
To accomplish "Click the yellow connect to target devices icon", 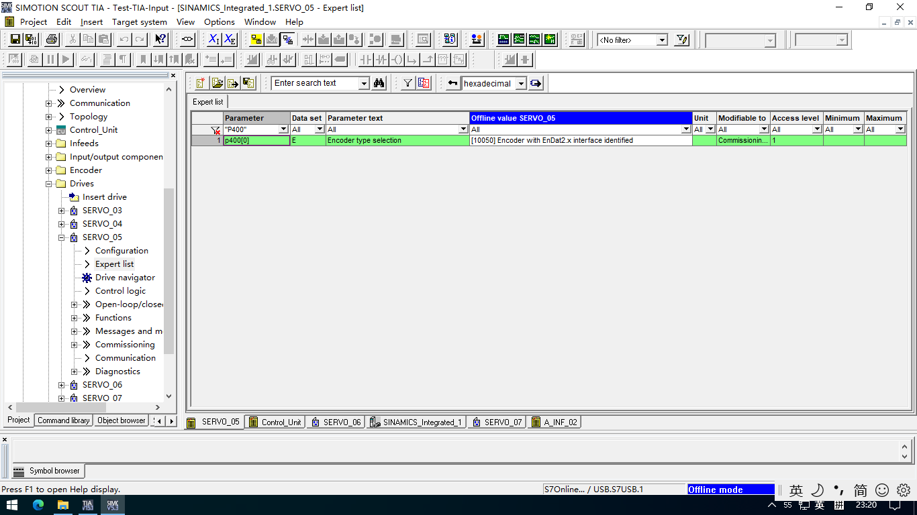I will tap(256, 40).
